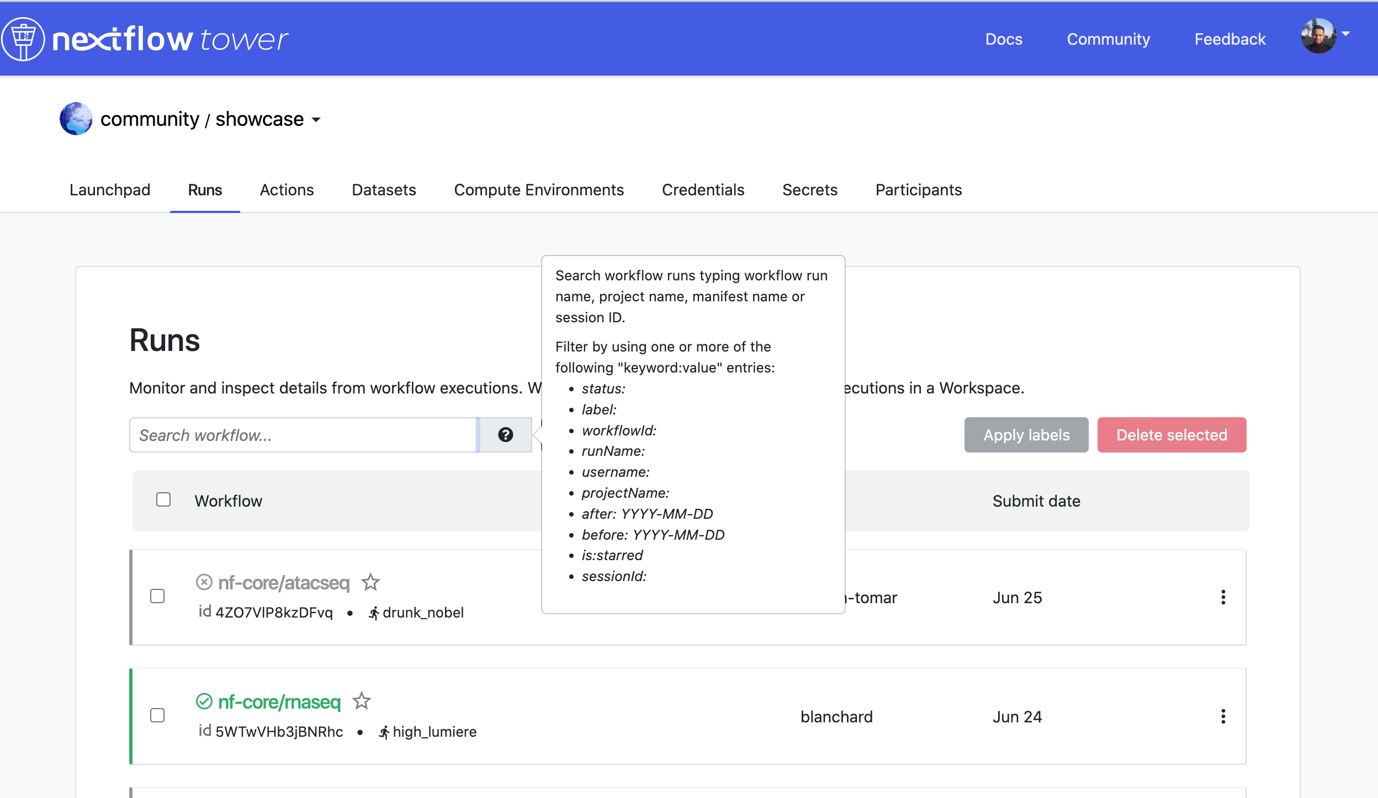Click the username: keyword in help popup
The image size is (1378, 798).
click(x=616, y=472)
